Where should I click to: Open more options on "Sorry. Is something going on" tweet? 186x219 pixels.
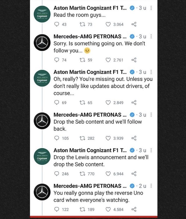coord(151,37)
